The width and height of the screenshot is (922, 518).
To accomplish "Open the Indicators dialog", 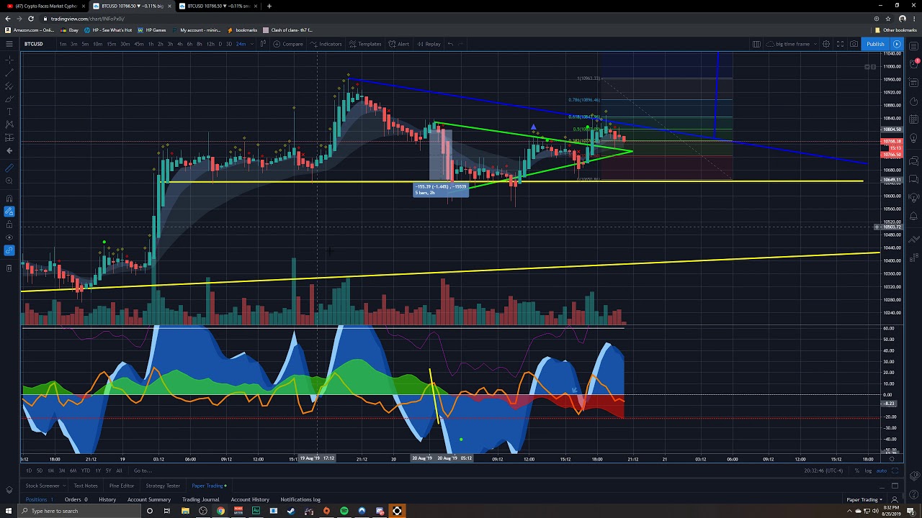I will point(326,44).
